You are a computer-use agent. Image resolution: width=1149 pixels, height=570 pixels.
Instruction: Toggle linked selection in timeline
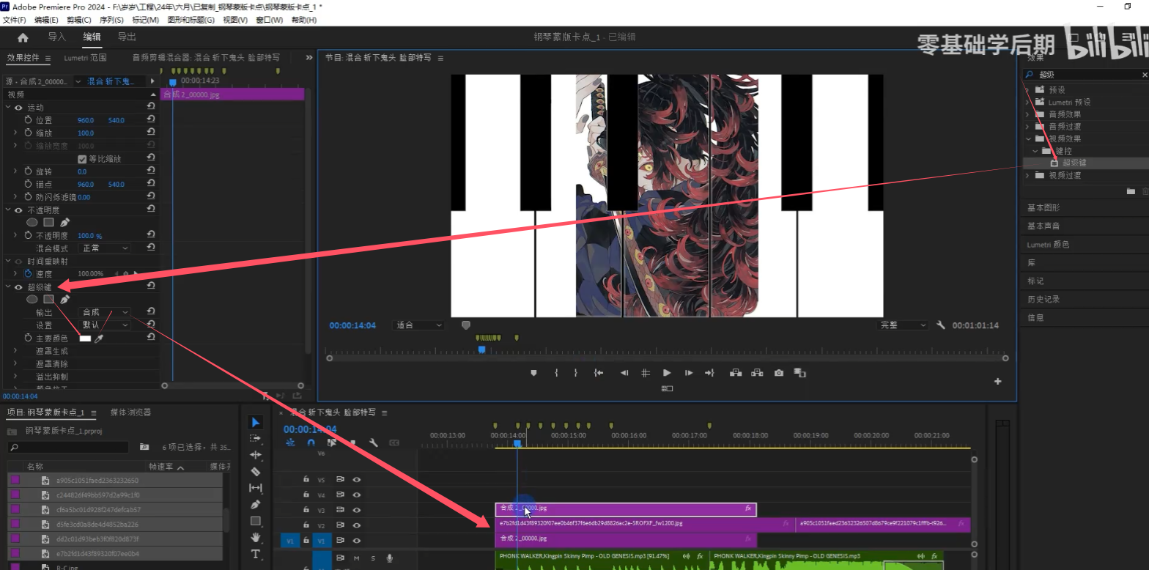(332, 443)
